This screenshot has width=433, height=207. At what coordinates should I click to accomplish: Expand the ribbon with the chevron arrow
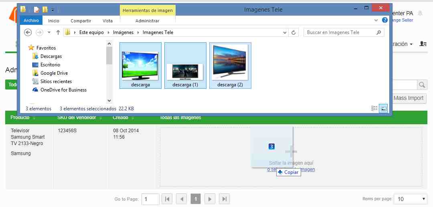coord(376,20)
